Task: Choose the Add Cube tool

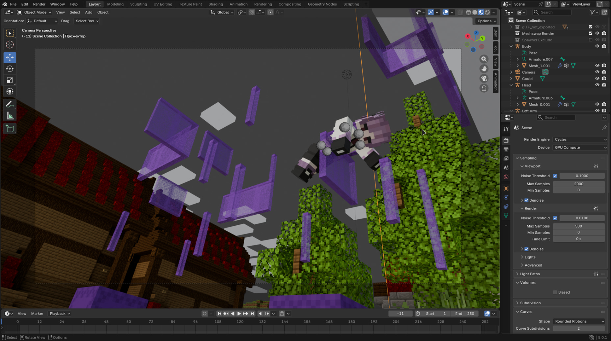Action: click(10, 129)
